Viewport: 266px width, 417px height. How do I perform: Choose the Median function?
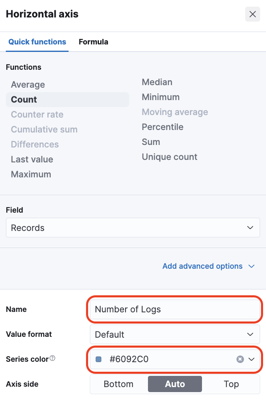(x=157, y=82)
